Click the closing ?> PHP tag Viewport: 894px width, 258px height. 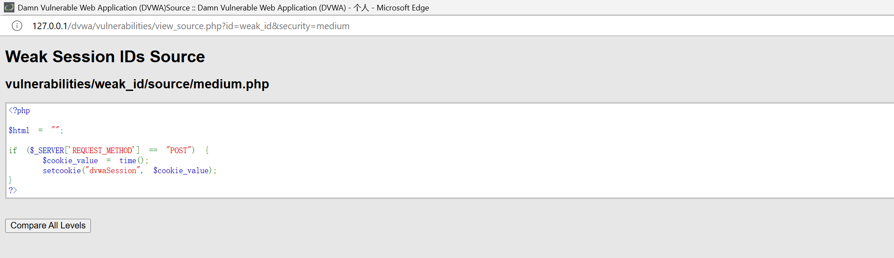(13, 190)
